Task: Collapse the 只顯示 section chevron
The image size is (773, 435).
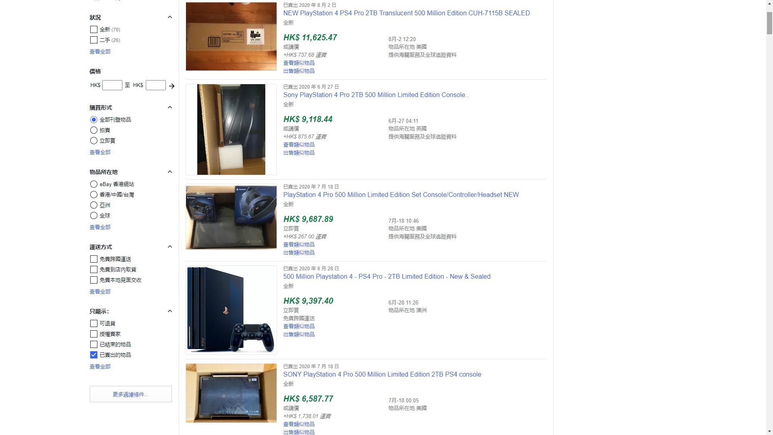Action: 170,311
